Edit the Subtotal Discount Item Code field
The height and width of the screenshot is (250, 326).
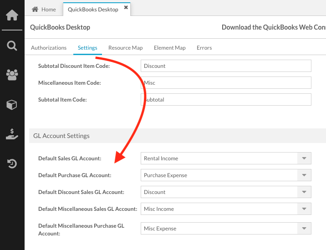226,66
